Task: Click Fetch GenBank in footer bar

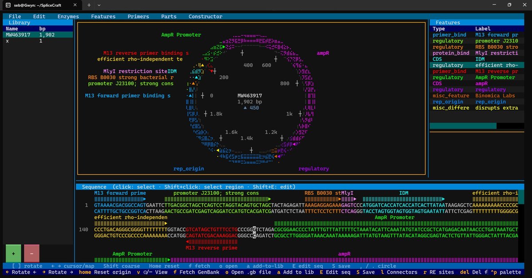Action: pos(197,272)
